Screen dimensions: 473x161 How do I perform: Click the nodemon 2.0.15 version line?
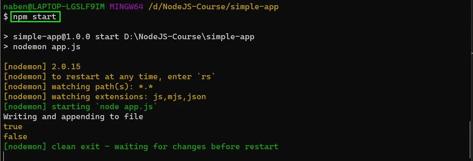click(x=42, y=67)
